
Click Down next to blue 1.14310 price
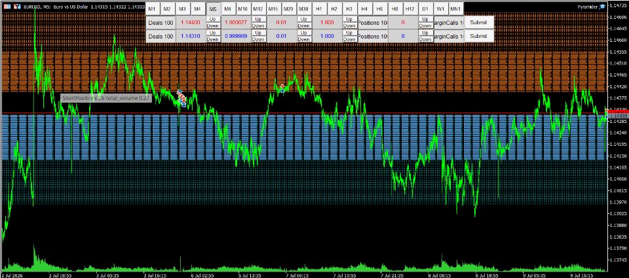tap(212, 39)
